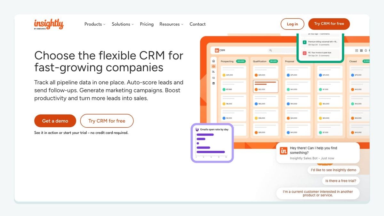Open the task list icon in CRM sidebar
This screenshot has width=384, height=216.
pyautogui.click(x=214, y=78)
